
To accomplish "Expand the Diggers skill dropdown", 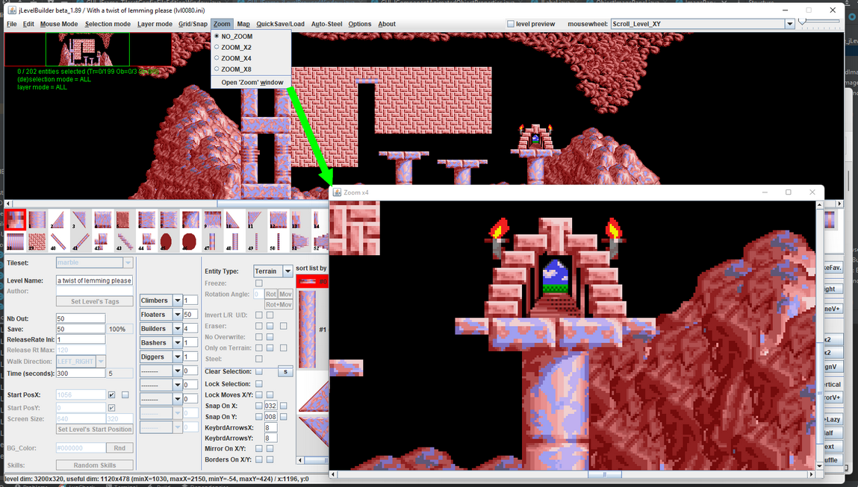I will coord(177,357).
